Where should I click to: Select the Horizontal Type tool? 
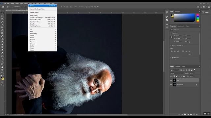[x=2, y=59]
